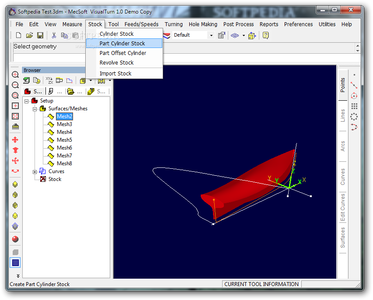Click the Zoom Window magnifier icon
The height and width of the screenshot is (300, 373).
click(15, 95)
